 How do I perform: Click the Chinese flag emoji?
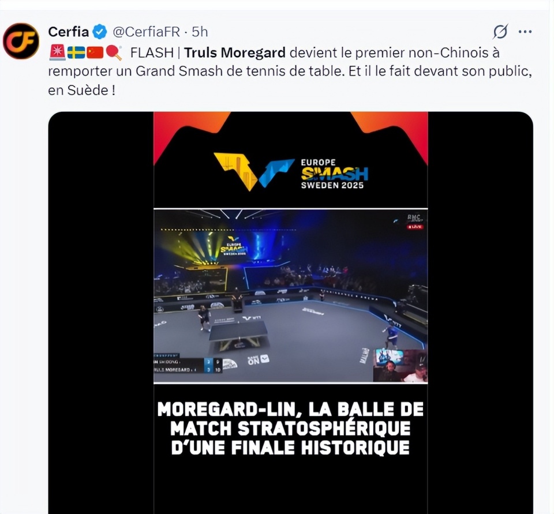pyautogui.click(x=95, y=52)
